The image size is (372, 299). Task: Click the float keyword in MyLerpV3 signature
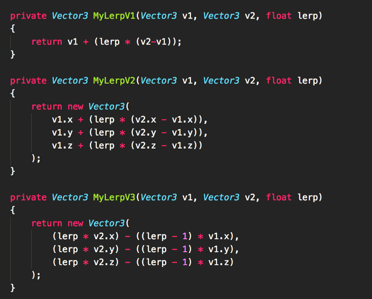pos(279,197)
